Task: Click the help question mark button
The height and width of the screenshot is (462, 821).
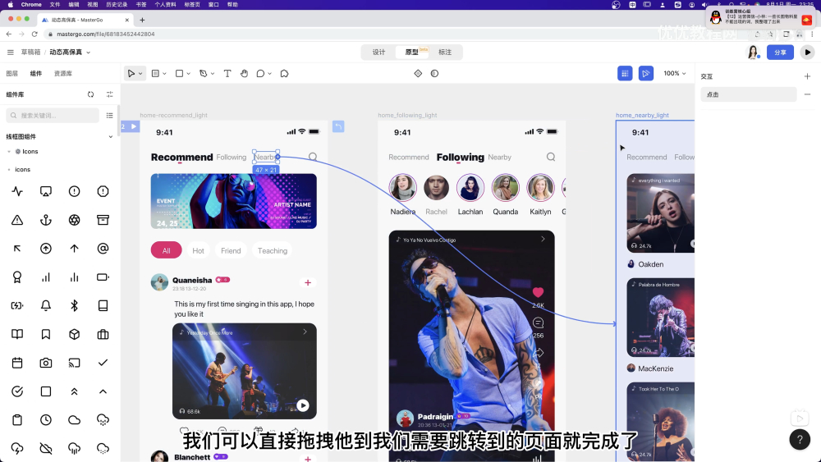Action: pyautogui.click(x=800, y=440)
